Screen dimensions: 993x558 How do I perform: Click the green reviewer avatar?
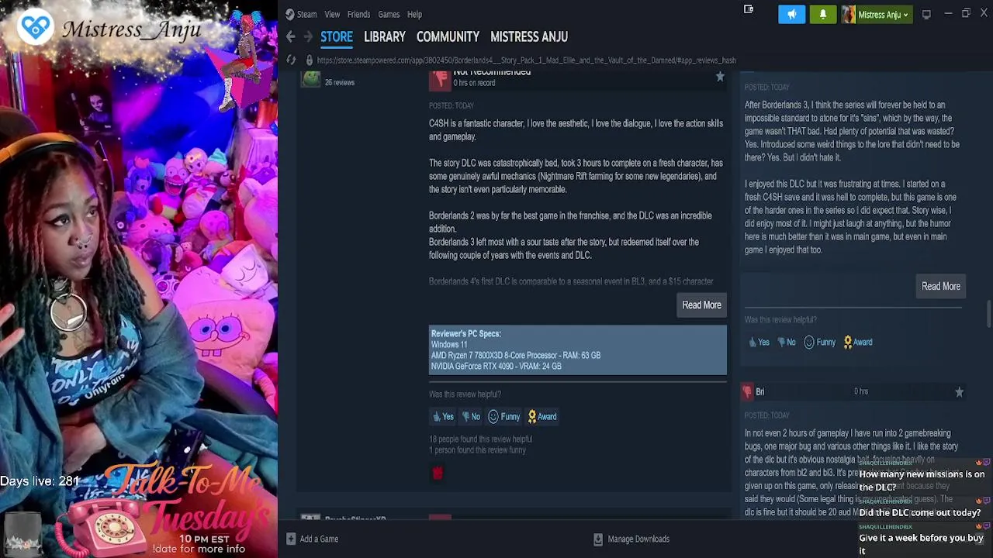(x=311, y=77)
